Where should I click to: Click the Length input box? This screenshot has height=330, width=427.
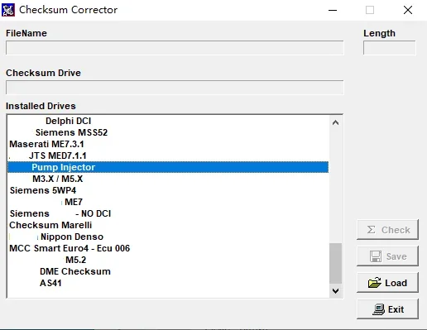tap(389, 48)
